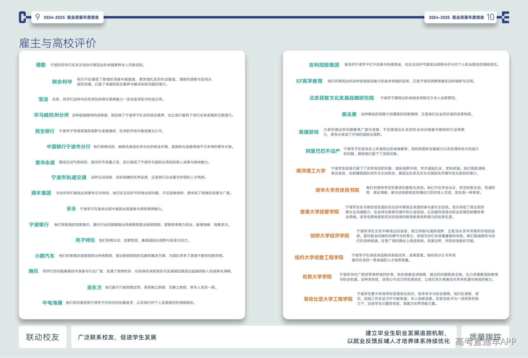Select the 小鹏汽车 employer name
Screen dimensions: 528x358
[x=45, y=256]
